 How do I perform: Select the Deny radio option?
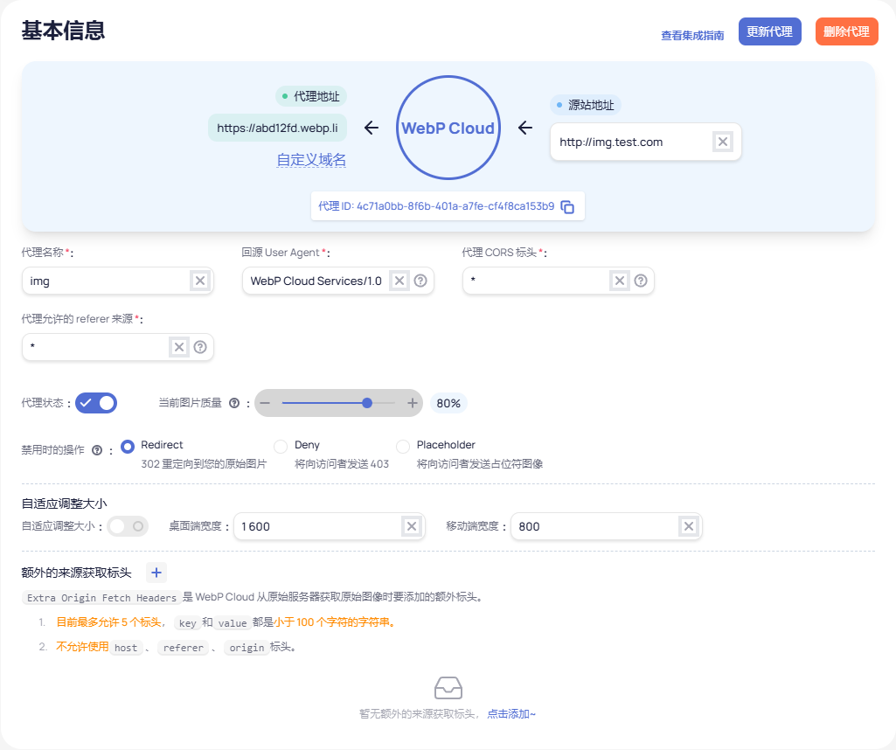[x=281, y=446]
